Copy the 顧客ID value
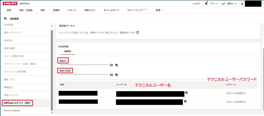264x116 pixels. (x=117, y=65)
